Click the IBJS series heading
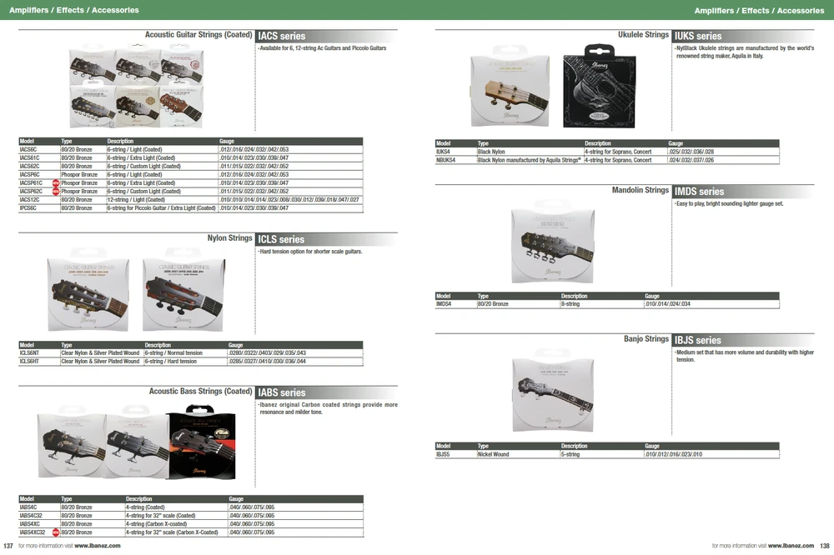Image resolution: width=834 pixels, height=555 pixels. pyautogui.click(x=698, y=340)
